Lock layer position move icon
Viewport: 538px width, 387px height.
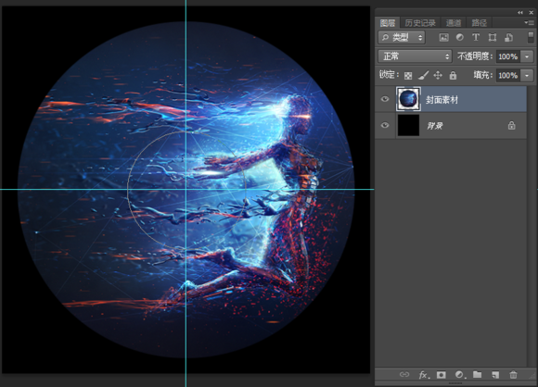438,75
